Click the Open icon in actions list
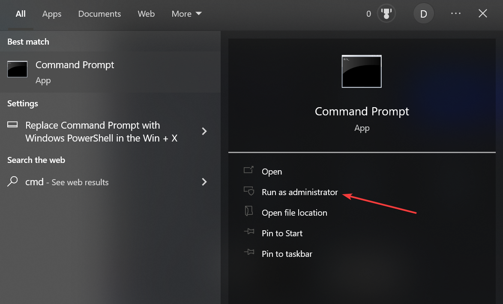This screenshot has width=503, height=304. pos(249,170)
